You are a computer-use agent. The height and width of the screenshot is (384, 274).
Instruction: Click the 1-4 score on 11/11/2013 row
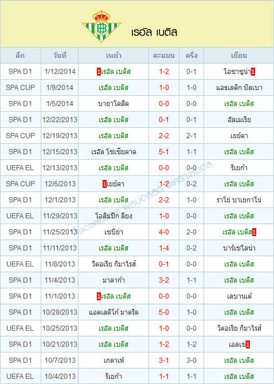tap(164, 248)
